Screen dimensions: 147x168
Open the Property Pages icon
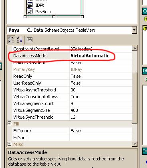pyautogui.click(x=30, y=40)
